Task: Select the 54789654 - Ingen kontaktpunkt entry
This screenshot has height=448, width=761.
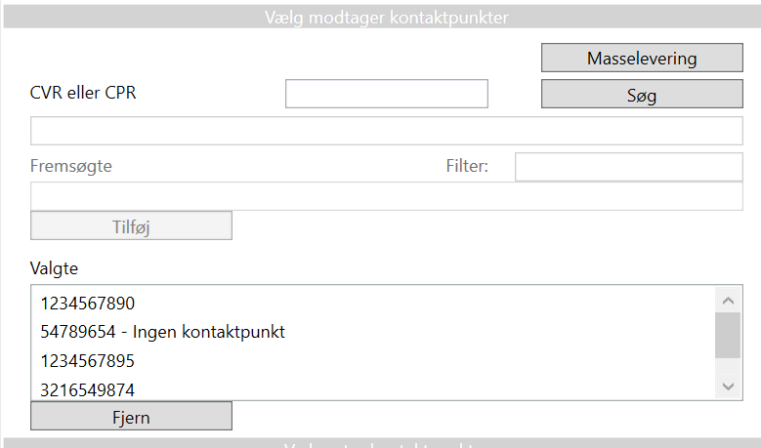Action: click(162, 332)
